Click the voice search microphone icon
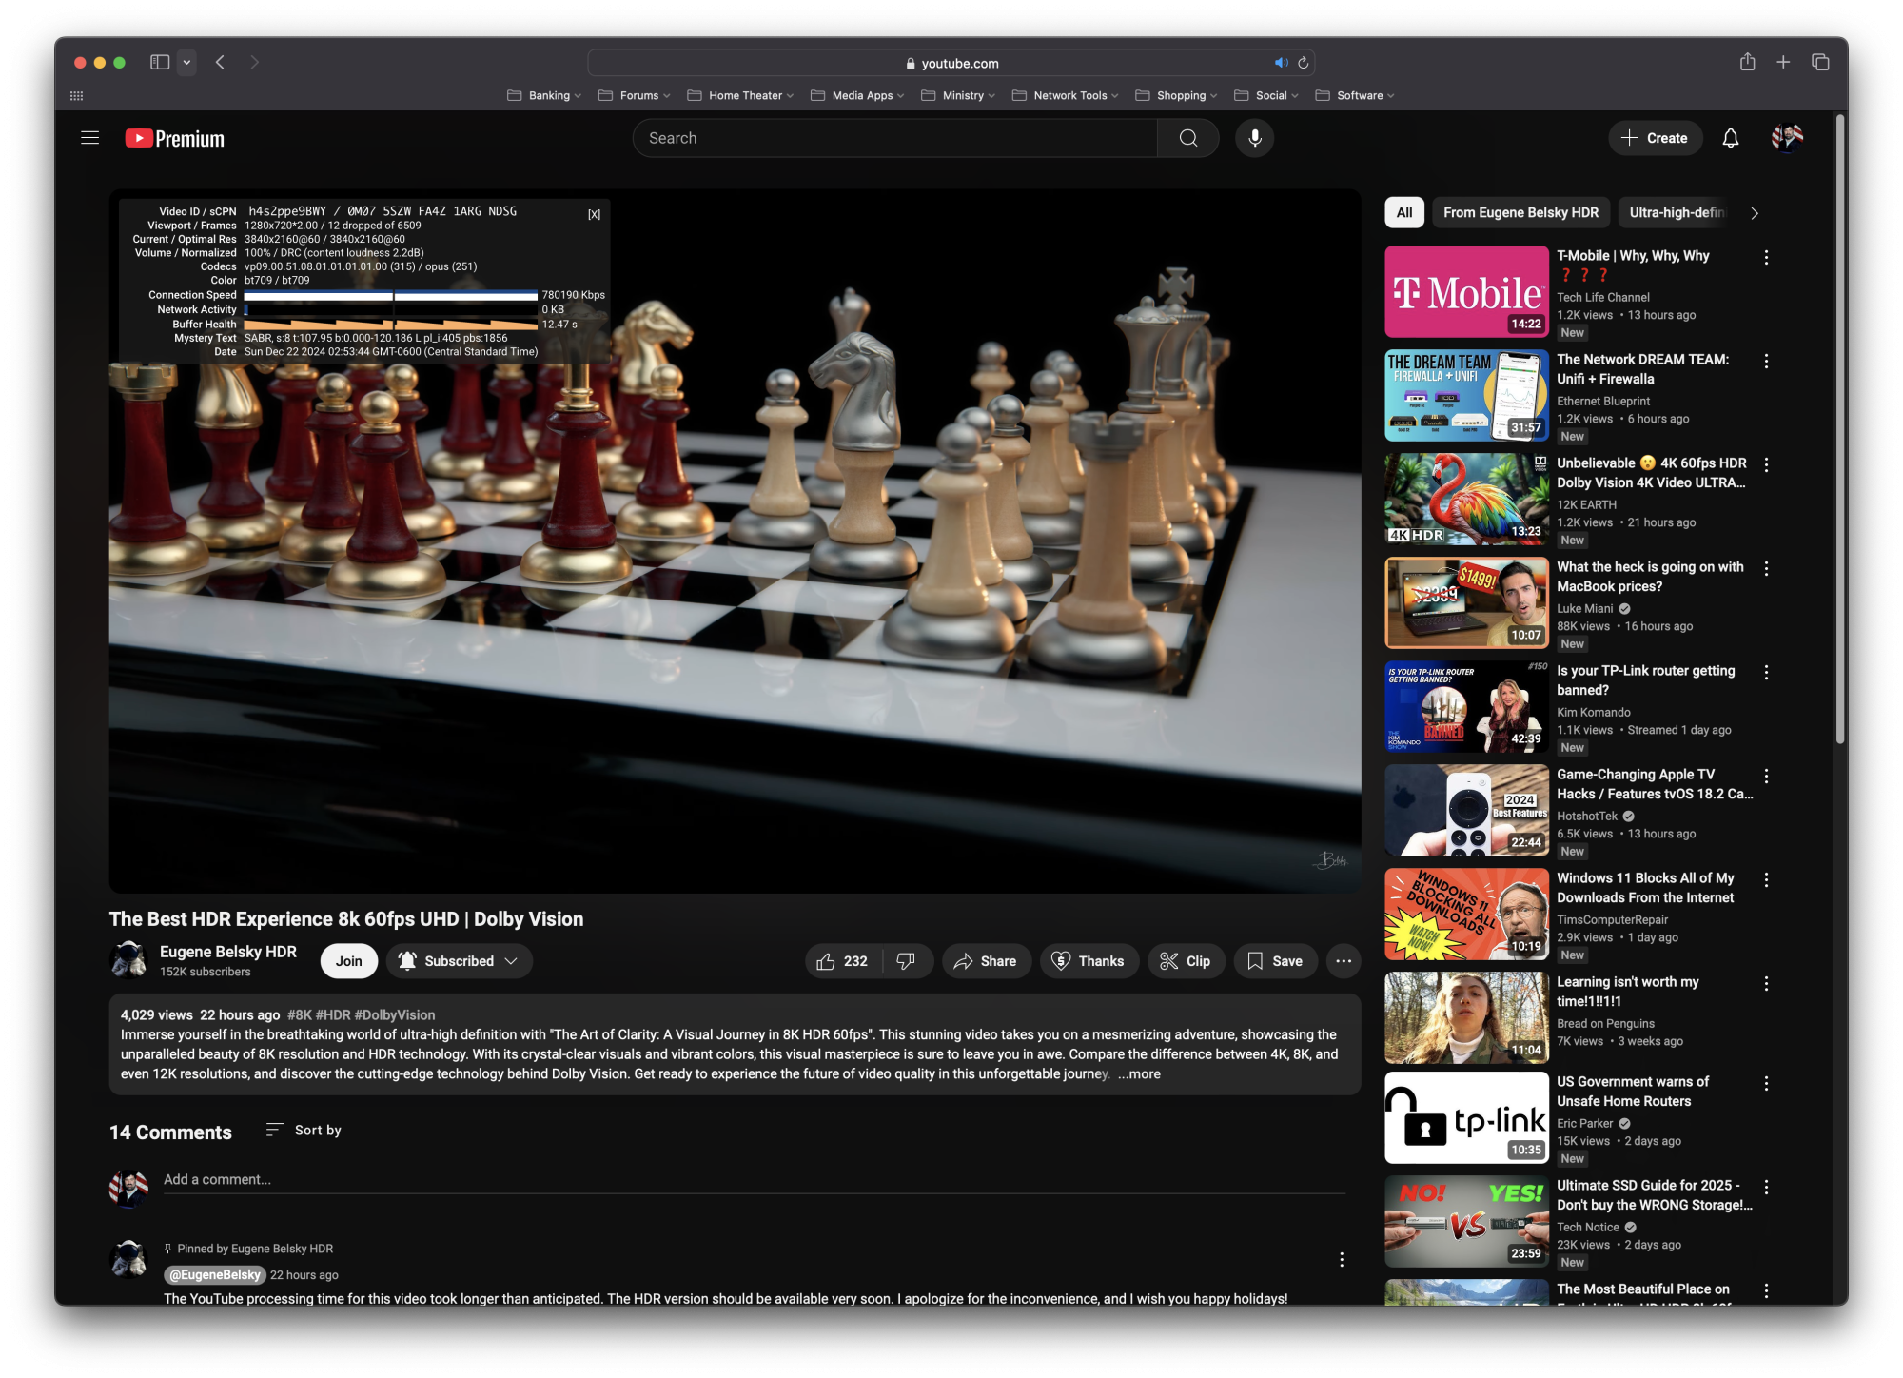 [x=1255, y=138]
